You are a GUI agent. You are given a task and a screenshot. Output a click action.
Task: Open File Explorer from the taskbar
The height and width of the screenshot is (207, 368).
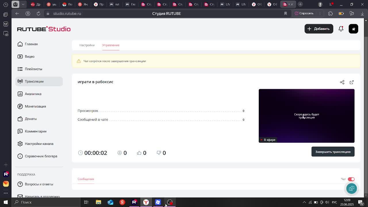click(x=98, y=202)
